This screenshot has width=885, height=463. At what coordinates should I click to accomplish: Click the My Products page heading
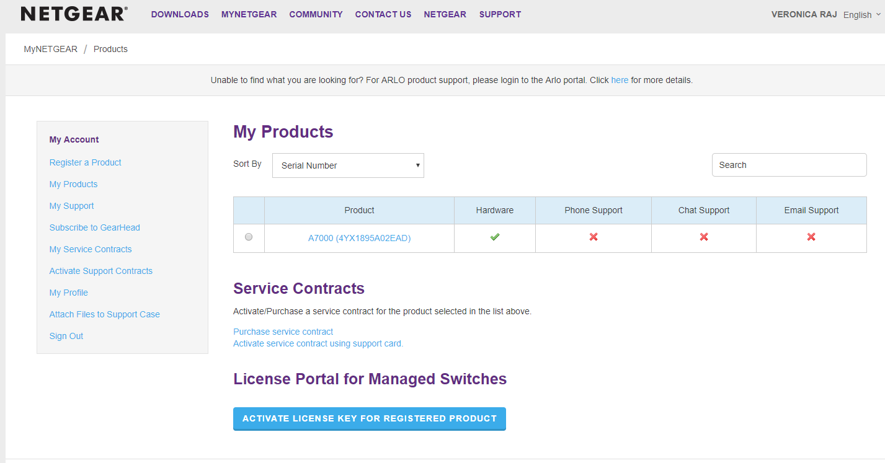[283, 131]
